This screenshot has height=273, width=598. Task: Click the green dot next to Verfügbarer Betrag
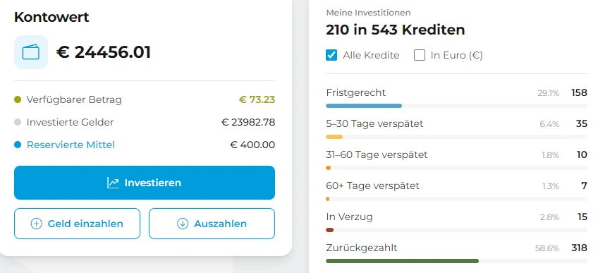coord(18,100)
